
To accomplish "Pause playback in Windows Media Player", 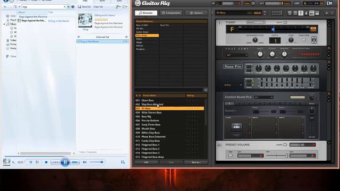I will point(65,162).
